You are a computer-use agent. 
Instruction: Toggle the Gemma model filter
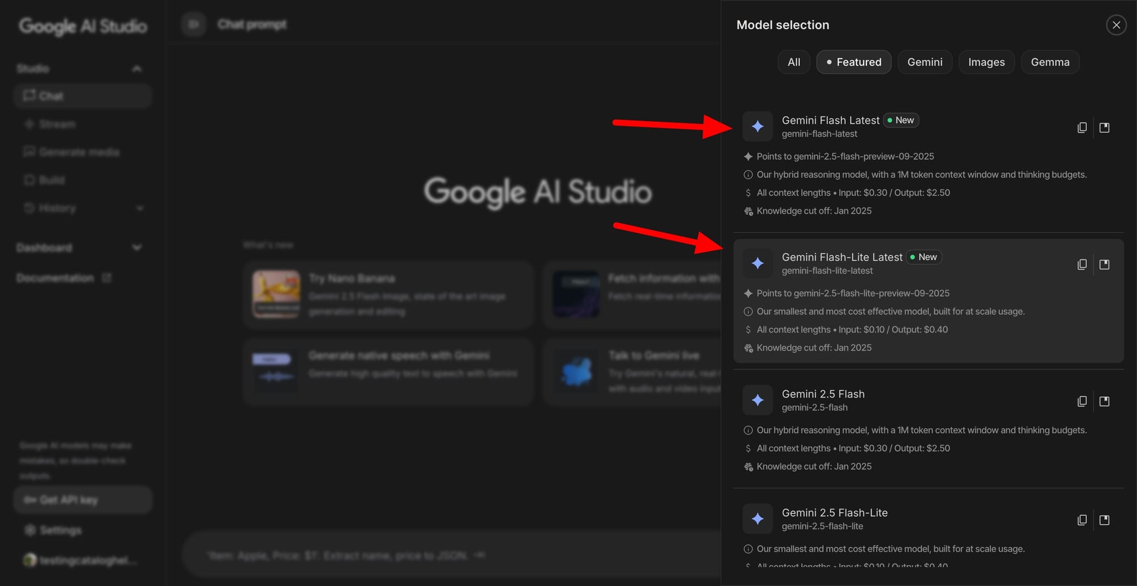point(1049,62)
